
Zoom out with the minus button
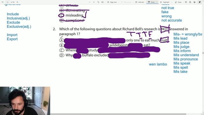point(90,2)
